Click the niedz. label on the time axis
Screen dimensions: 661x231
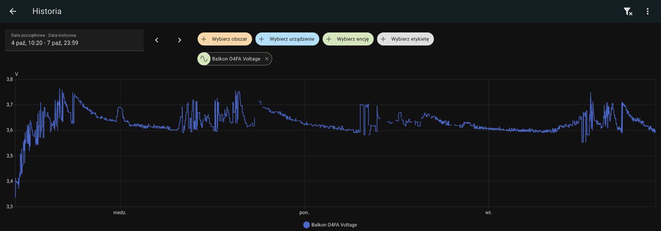120,212
